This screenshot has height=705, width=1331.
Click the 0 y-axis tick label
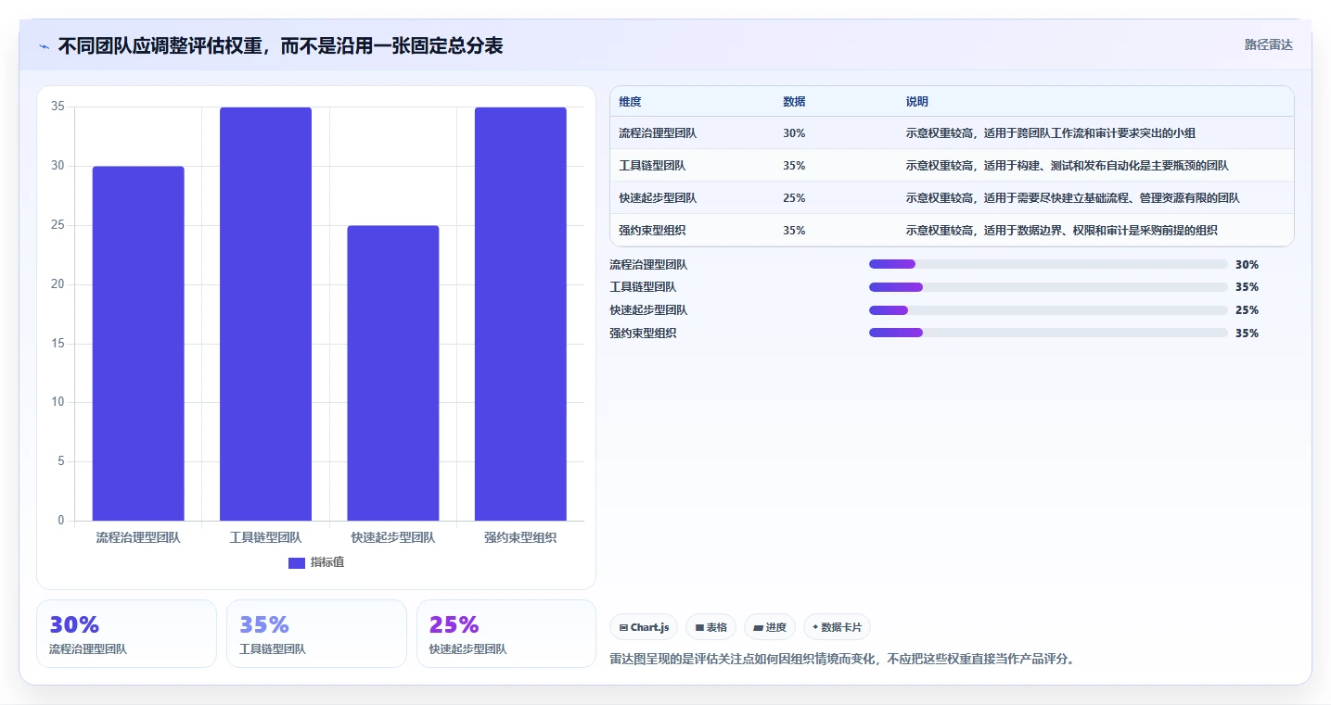click(x=61, y=521)
